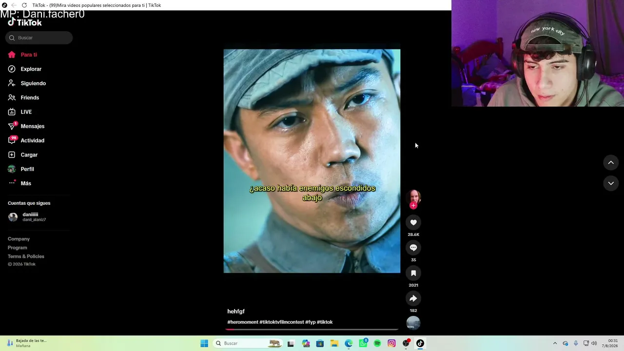Open Instagram from the taskbar

pyautogui.click(x=391, y=343)
